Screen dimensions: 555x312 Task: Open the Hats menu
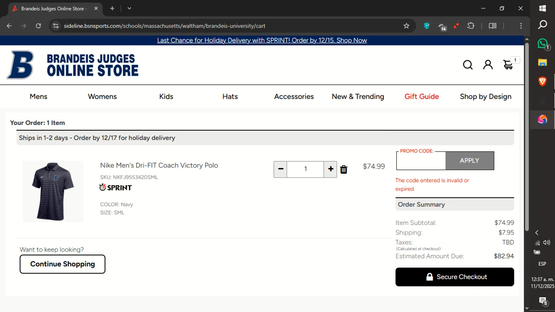pos(230,97)
